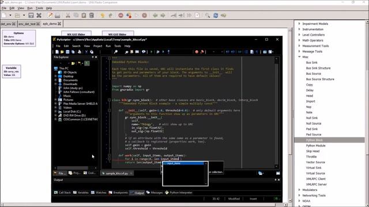Expand the Impairment Models category
This screenshot has width=369, height=207.
pyautogui.click(x=299, y=24)
